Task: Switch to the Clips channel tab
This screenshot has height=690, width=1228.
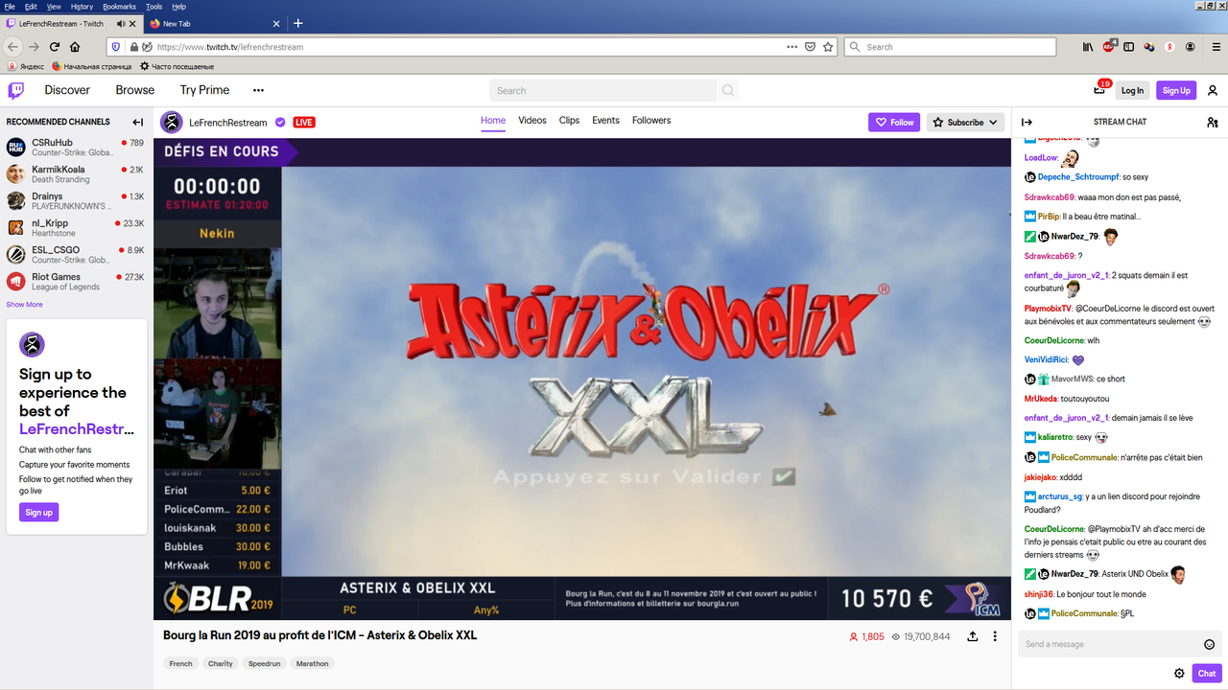Action: [x=570, y=120]
